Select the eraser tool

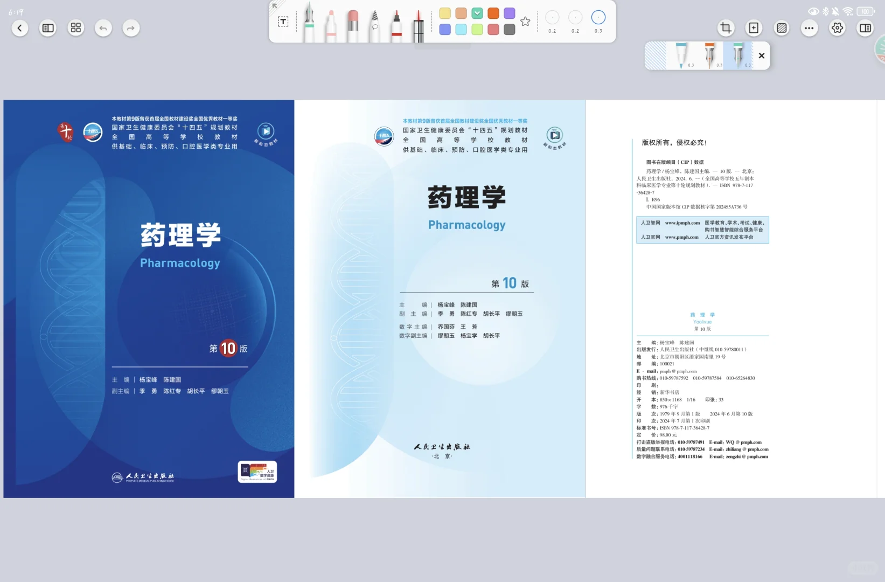point(353,26)
